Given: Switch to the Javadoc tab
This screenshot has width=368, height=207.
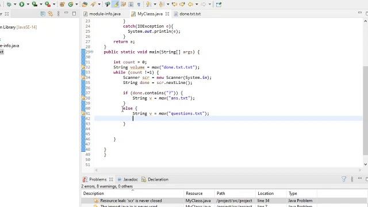Looking at the screenshot, I should (128, 179).
